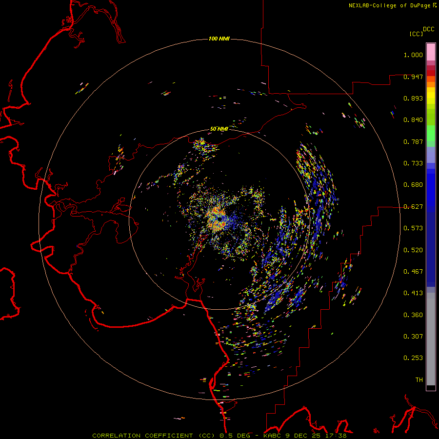Select the 0.893 legend value
This screenshot has height=439, width=439.
413,98
